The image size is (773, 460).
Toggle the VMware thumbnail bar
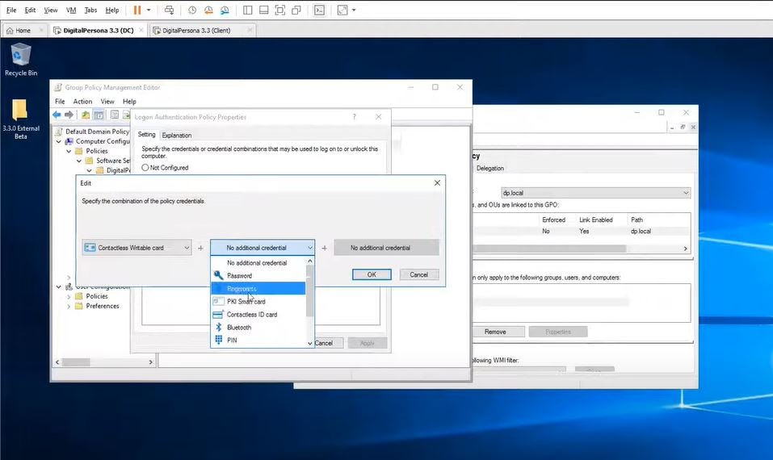pos(264,10)
